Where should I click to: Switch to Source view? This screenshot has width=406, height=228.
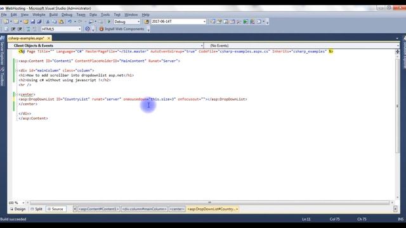click(56, 209)
